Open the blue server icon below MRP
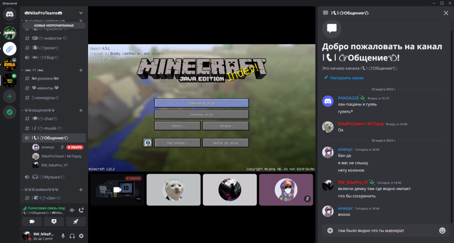 (10, 48)
